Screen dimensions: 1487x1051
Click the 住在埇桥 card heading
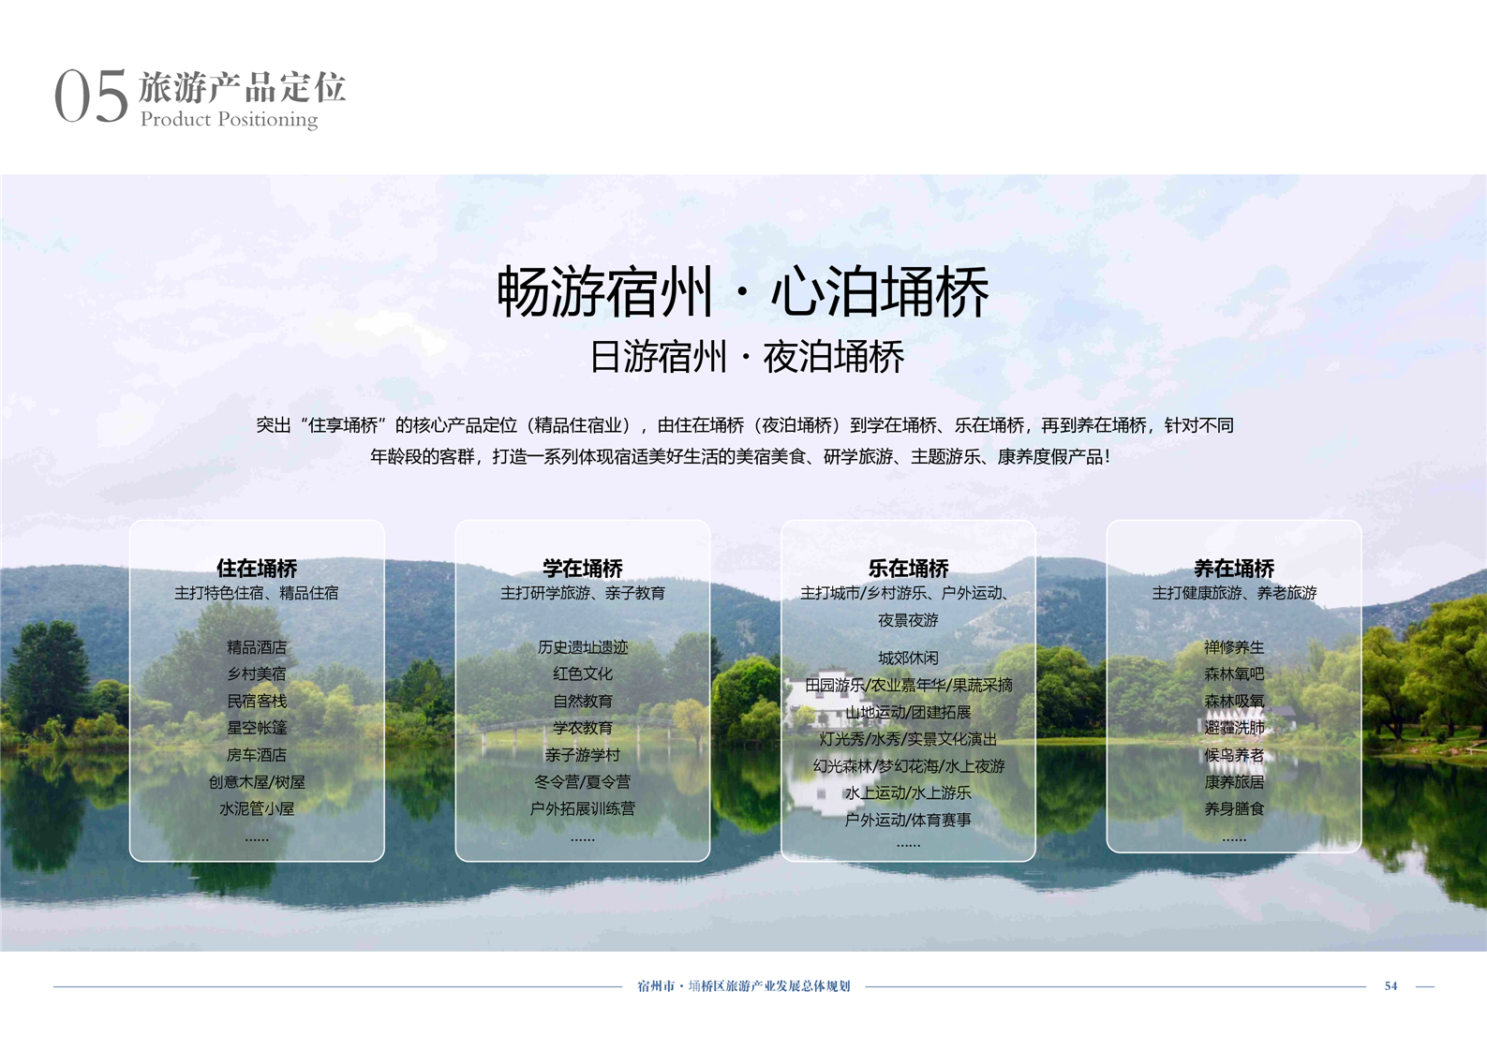(x=257, y=568)
